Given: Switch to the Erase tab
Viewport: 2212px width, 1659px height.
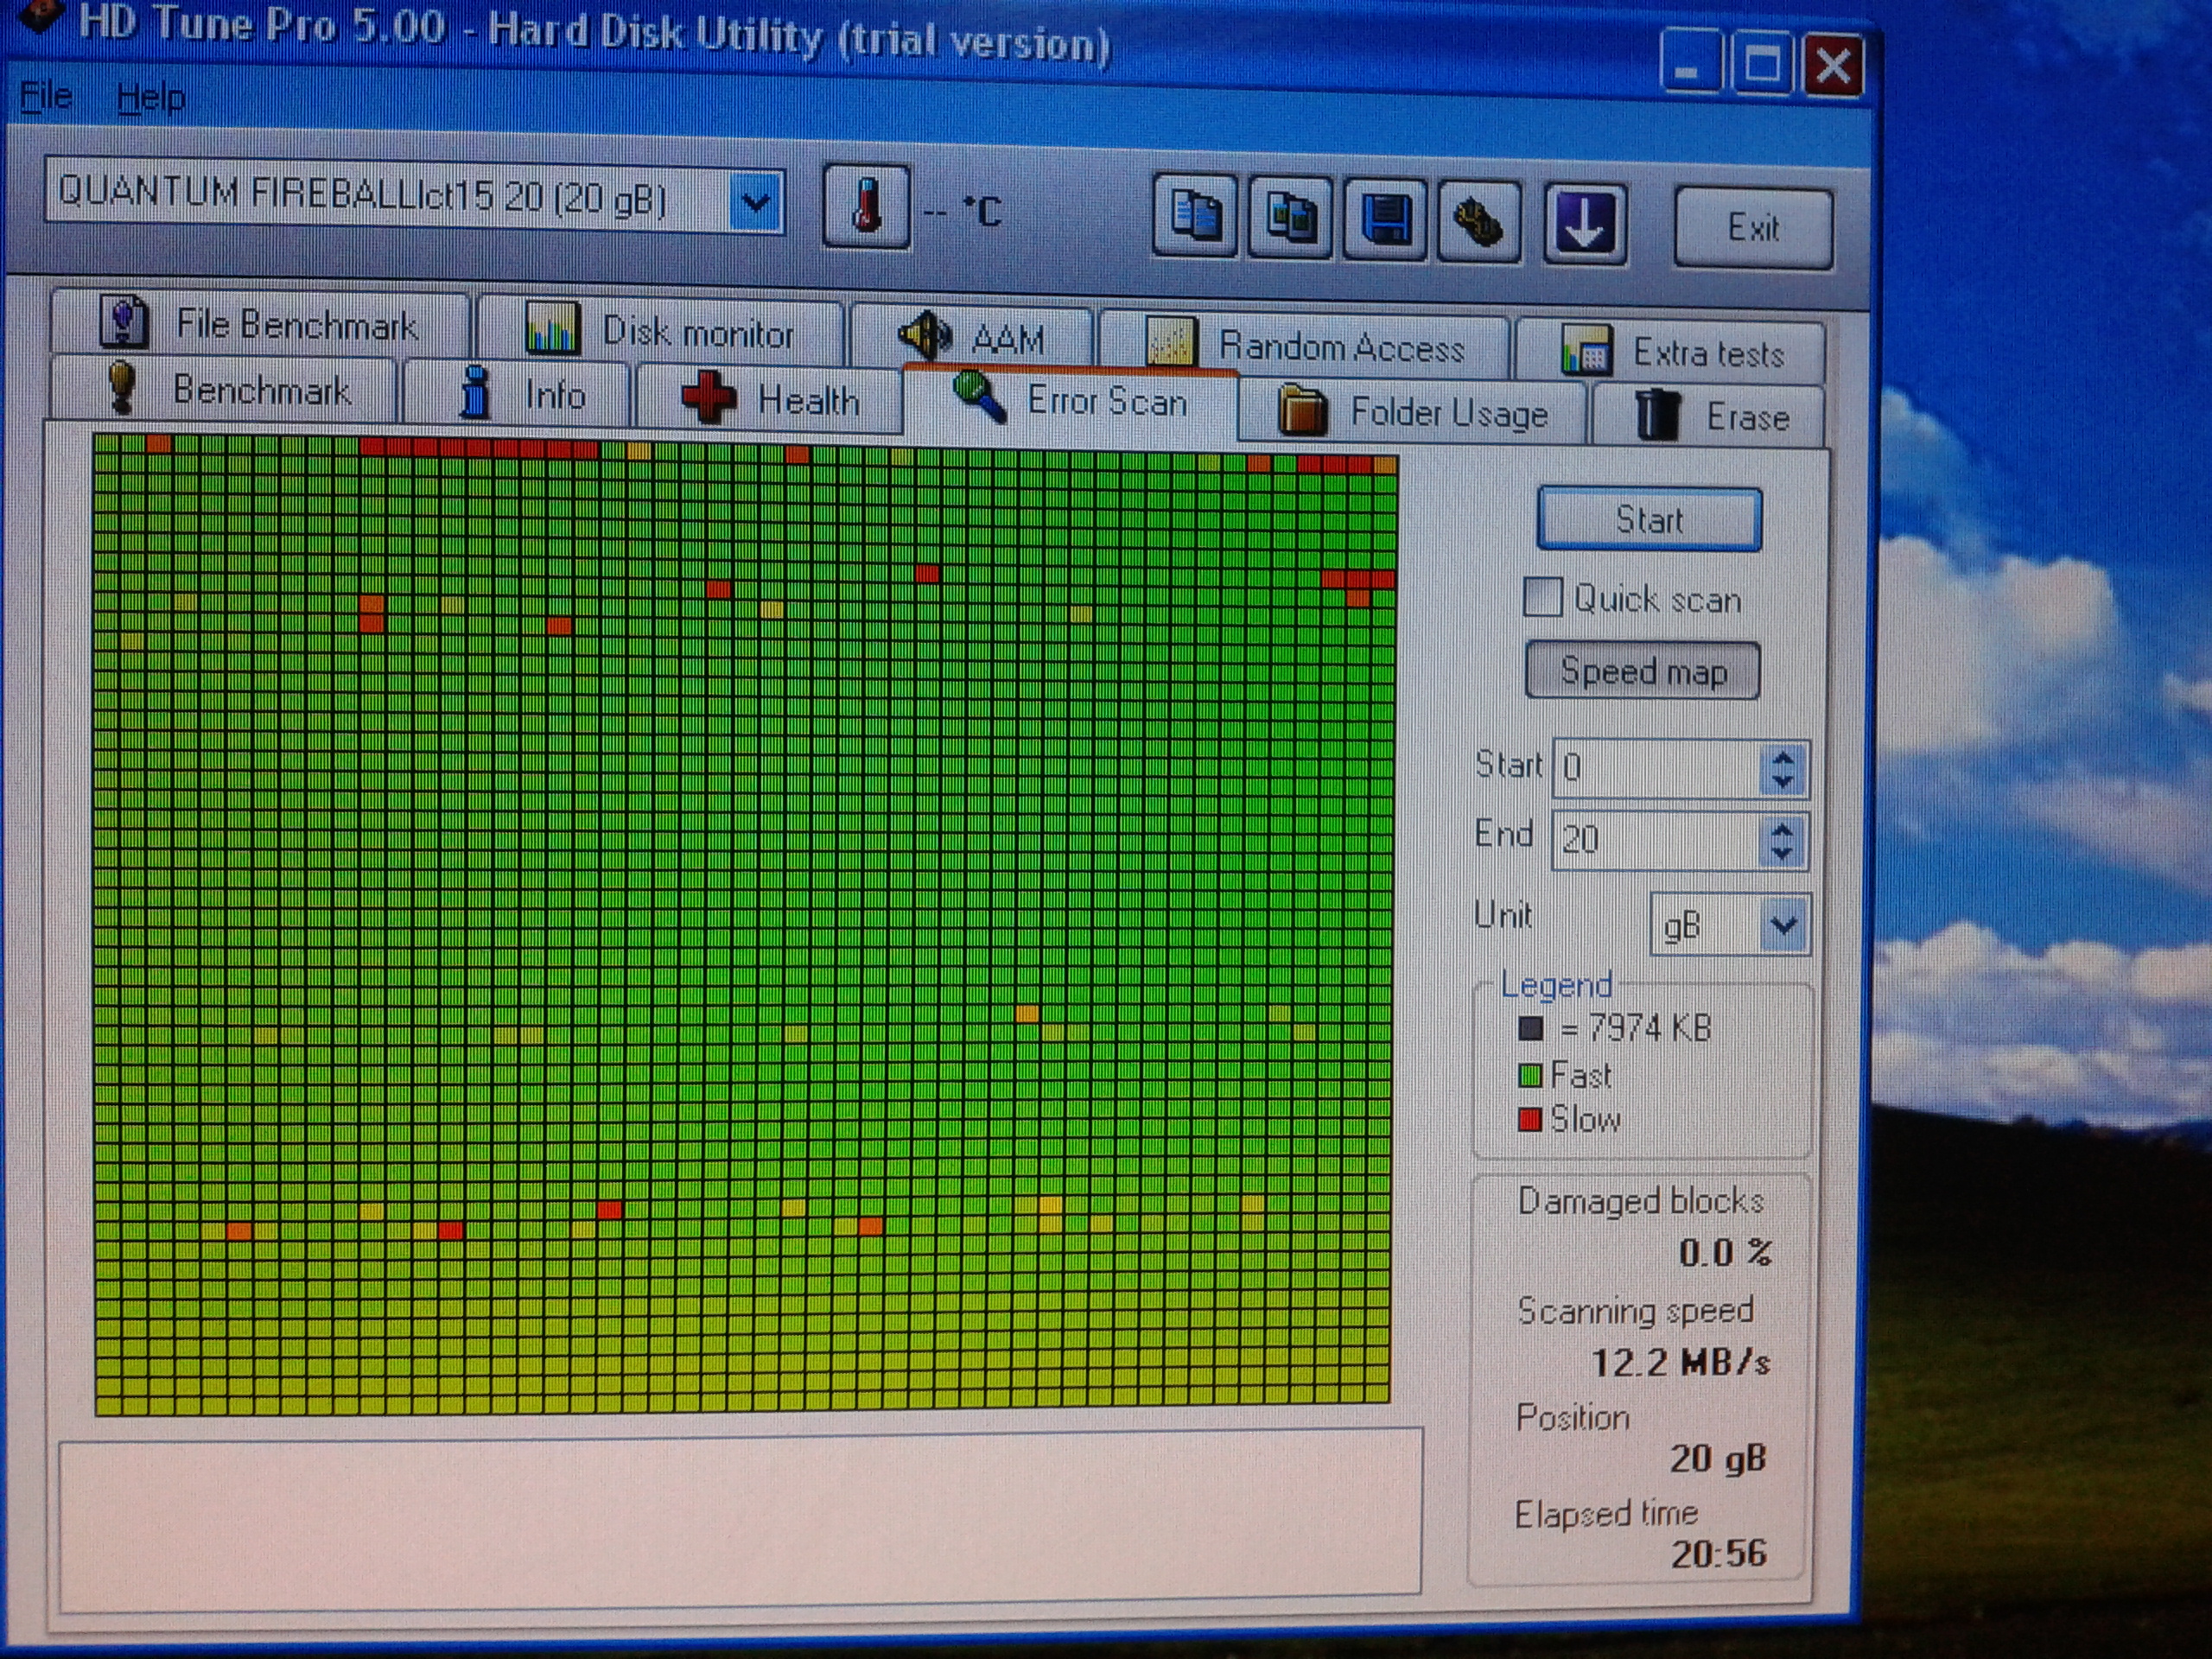Looking at the screenshot, I should tap(1710, 415).
